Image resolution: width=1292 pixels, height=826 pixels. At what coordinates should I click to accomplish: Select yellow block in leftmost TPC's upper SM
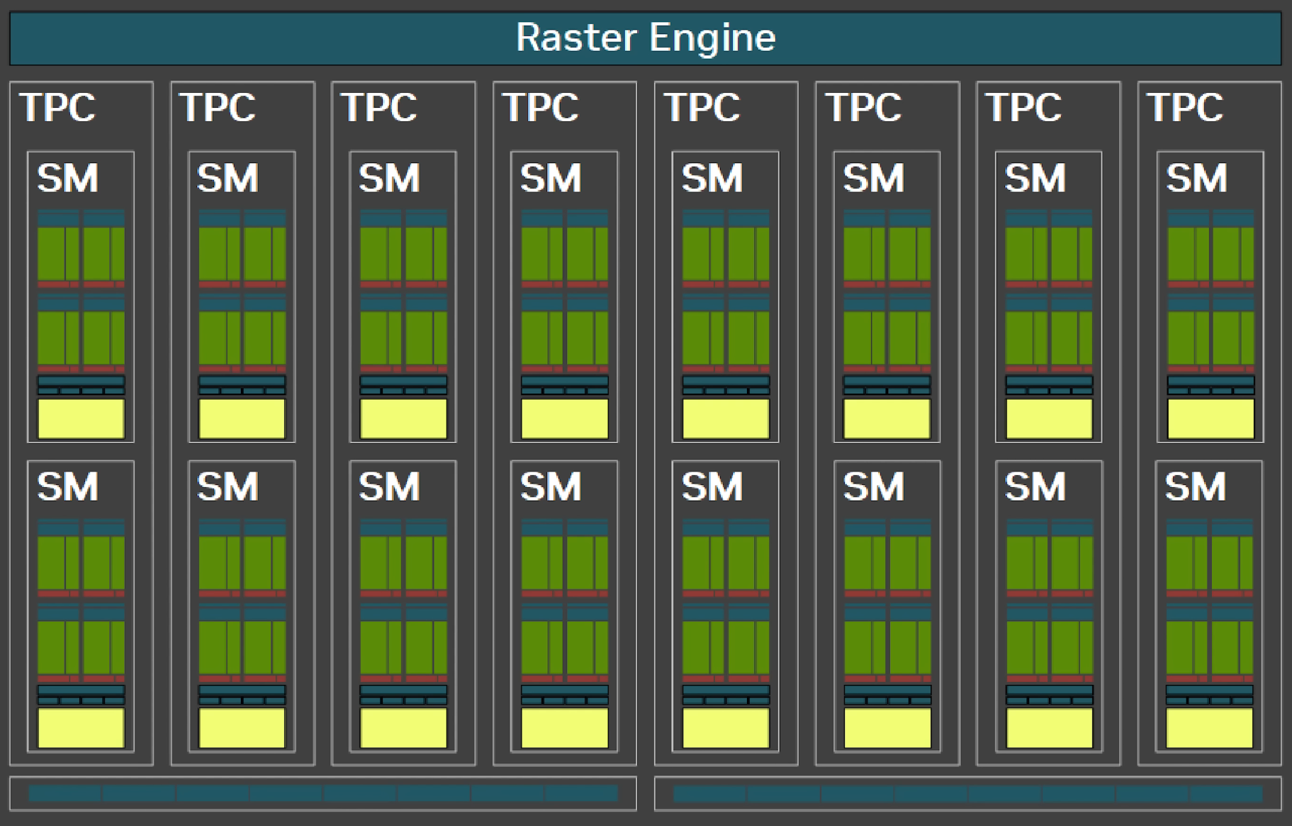click(81, 418)
